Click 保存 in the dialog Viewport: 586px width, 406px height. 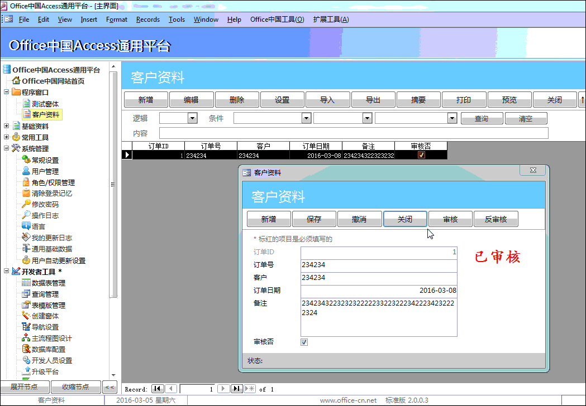click(314, 219)
